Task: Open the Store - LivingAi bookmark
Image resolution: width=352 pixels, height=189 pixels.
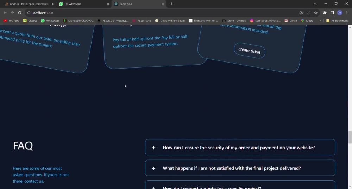Action: 234,21
